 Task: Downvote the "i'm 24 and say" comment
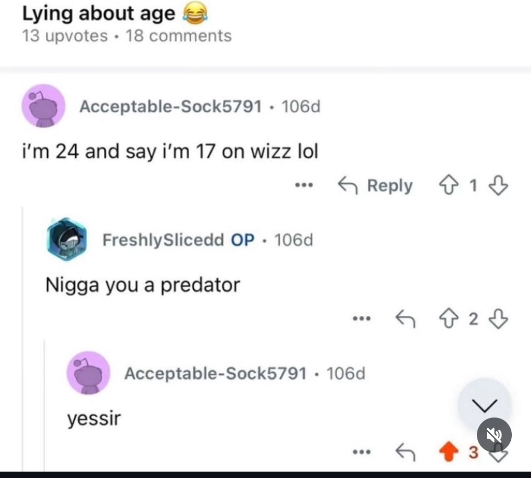(x=498, y=185)
